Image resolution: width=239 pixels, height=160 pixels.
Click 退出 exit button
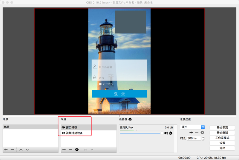[x=222, y=148]
